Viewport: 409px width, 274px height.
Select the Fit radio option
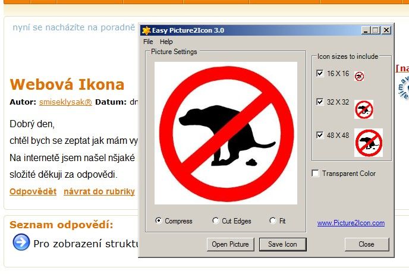[273, 221]
